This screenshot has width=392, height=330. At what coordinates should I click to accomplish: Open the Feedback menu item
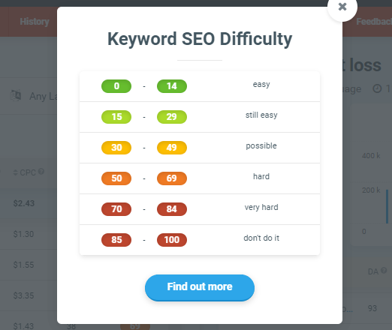point(374,22)
